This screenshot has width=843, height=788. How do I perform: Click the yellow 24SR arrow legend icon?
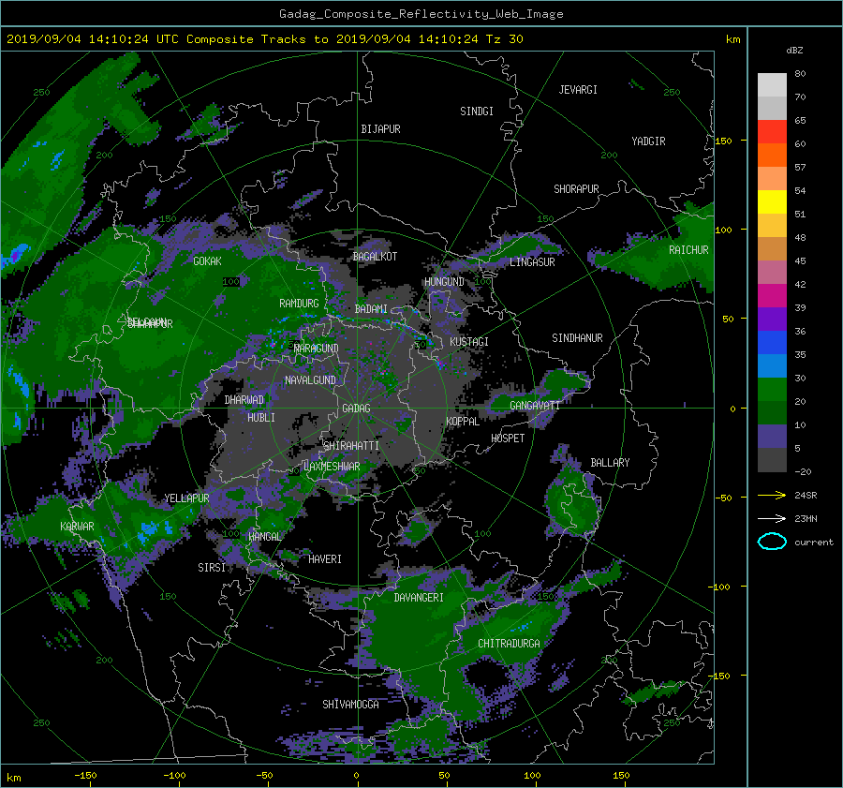[772, 495]
